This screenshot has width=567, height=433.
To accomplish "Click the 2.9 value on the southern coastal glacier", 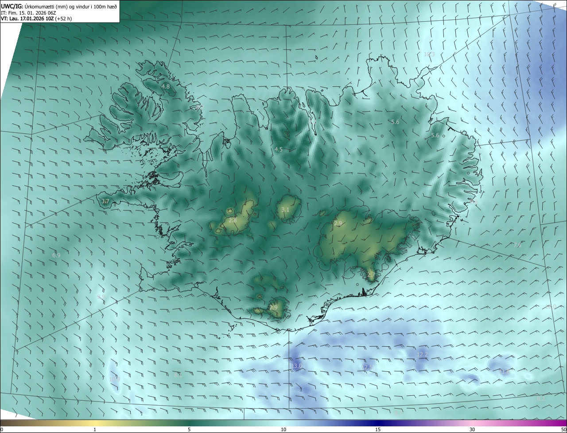I will [273, 307].
